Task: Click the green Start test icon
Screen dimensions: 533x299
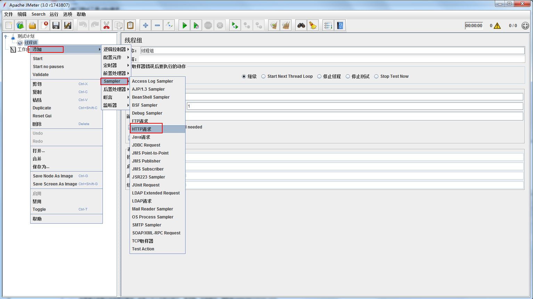Action: 184,25
